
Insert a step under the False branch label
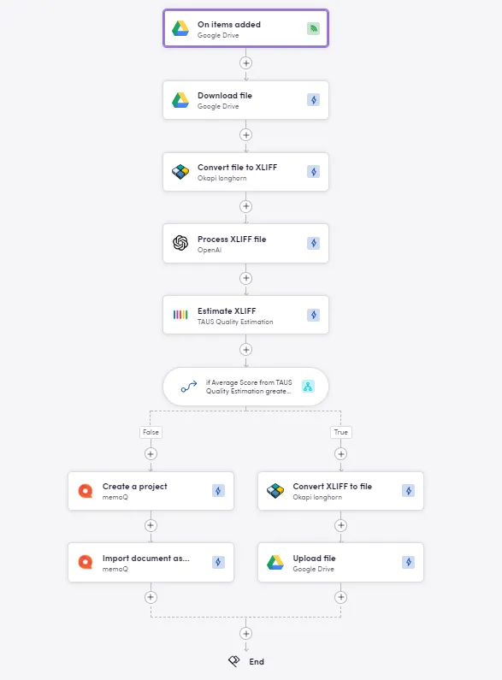pyautogui.click(x=151, y=454)
